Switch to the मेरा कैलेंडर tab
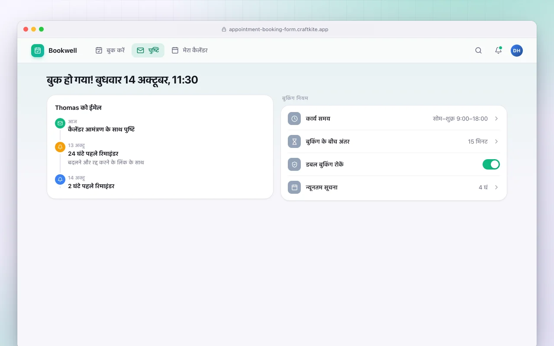The width and height of the screenshot is (554, 346). tap(190, 51)
